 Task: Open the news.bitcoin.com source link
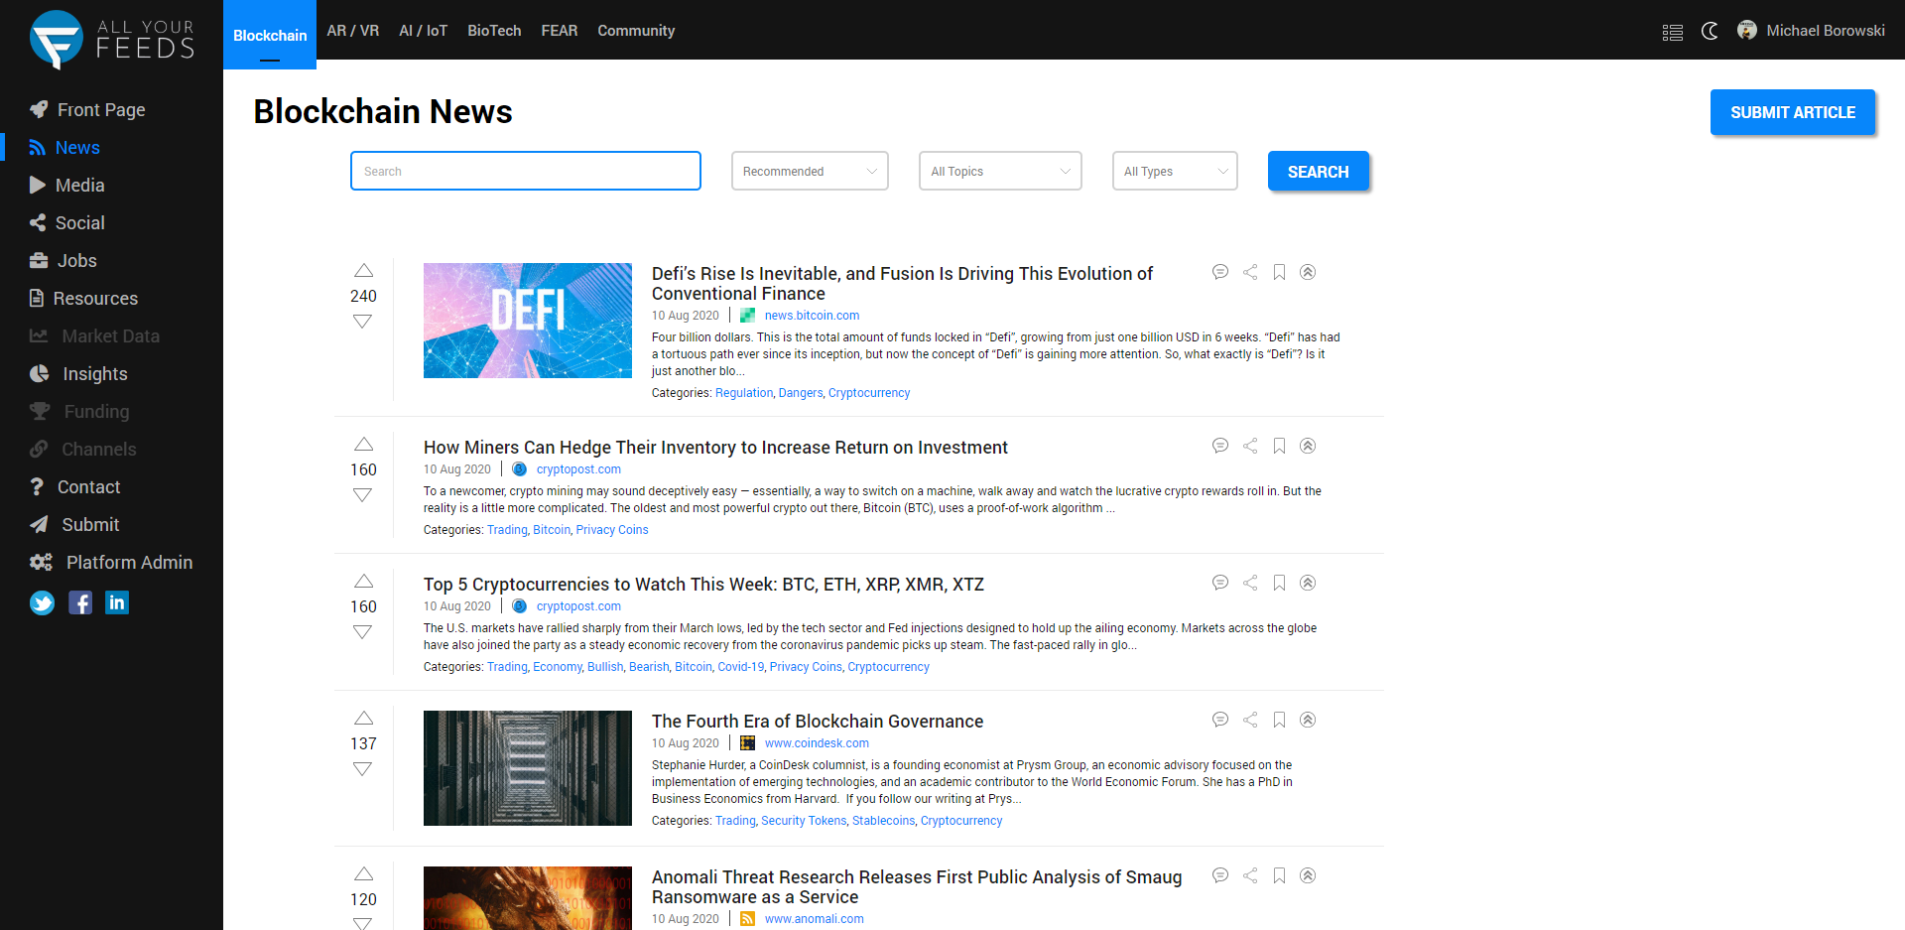(812, 316)
